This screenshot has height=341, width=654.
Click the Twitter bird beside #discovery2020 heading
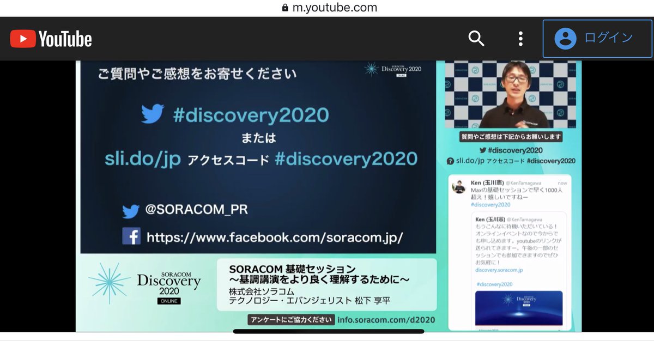(x=153, y=114)
